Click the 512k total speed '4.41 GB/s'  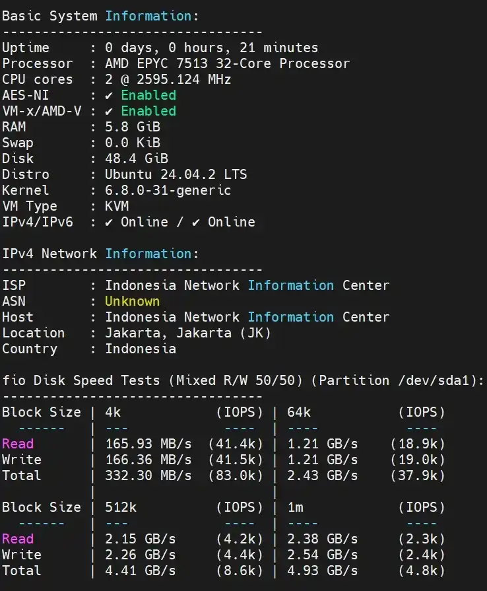pyautogui.click(x=141, y=571)
